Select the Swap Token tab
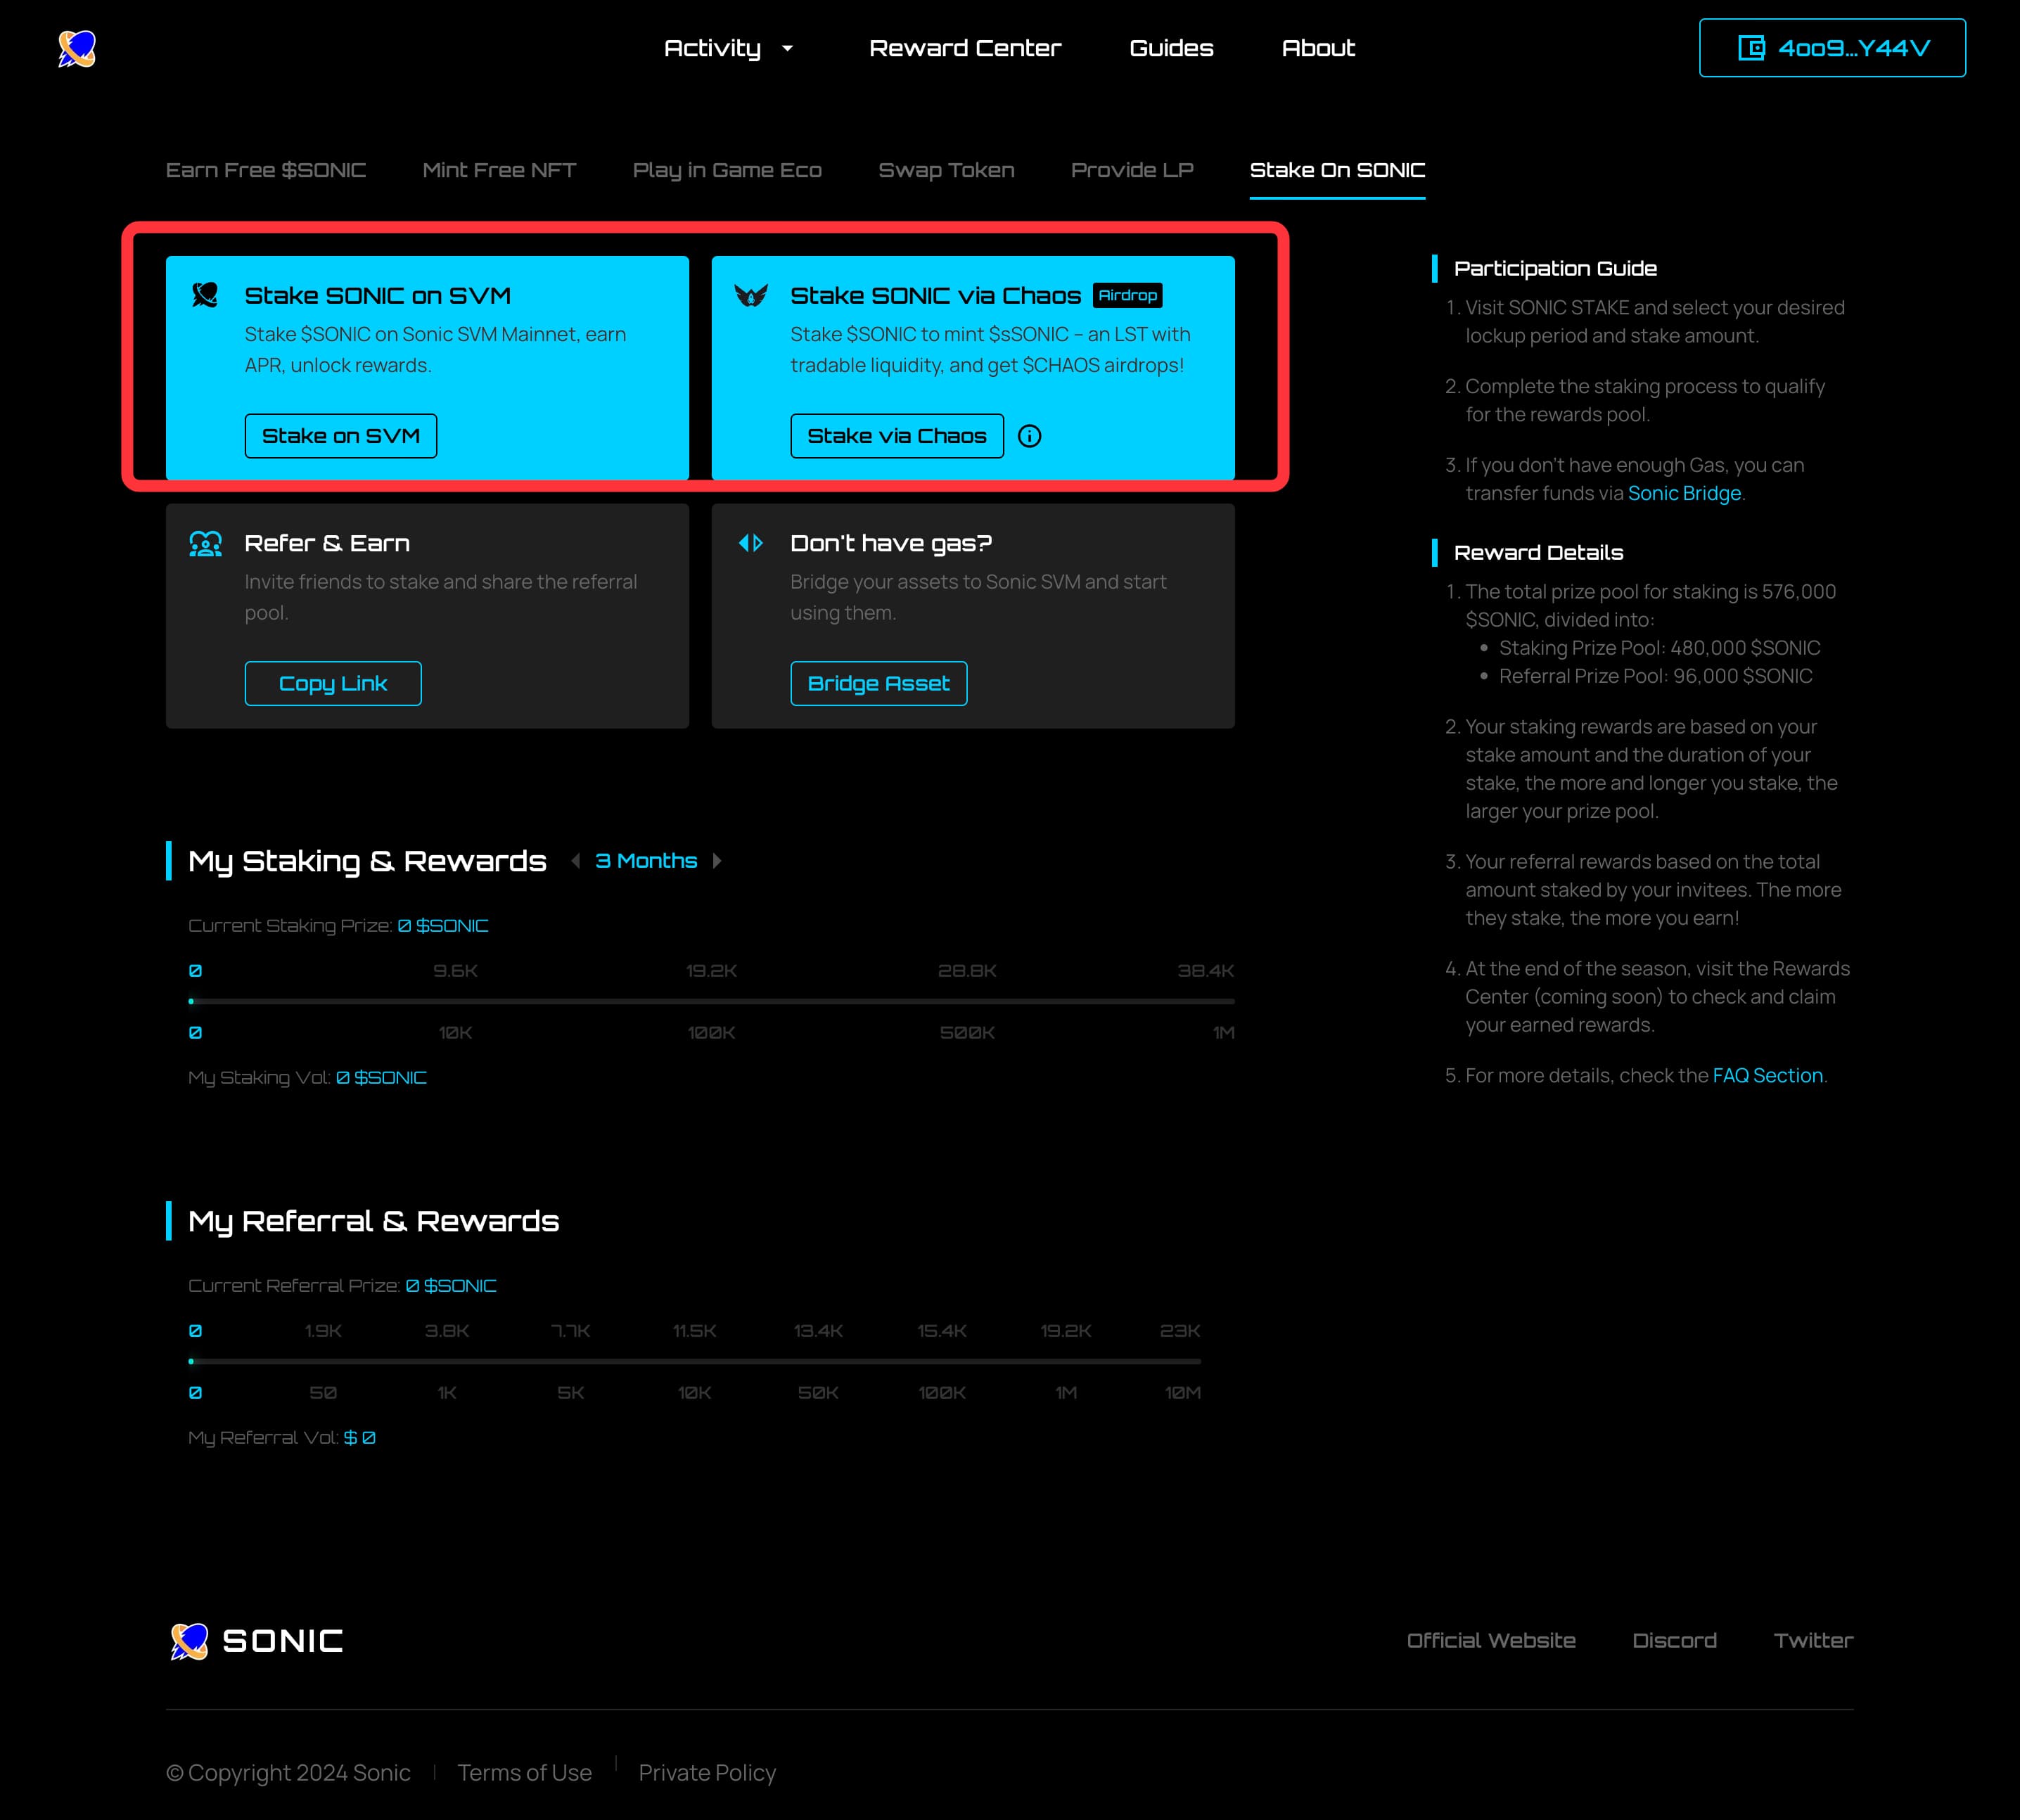The height and width of the screenshot is (1820, 2020). pyautogui.click(x=946, y=170)
